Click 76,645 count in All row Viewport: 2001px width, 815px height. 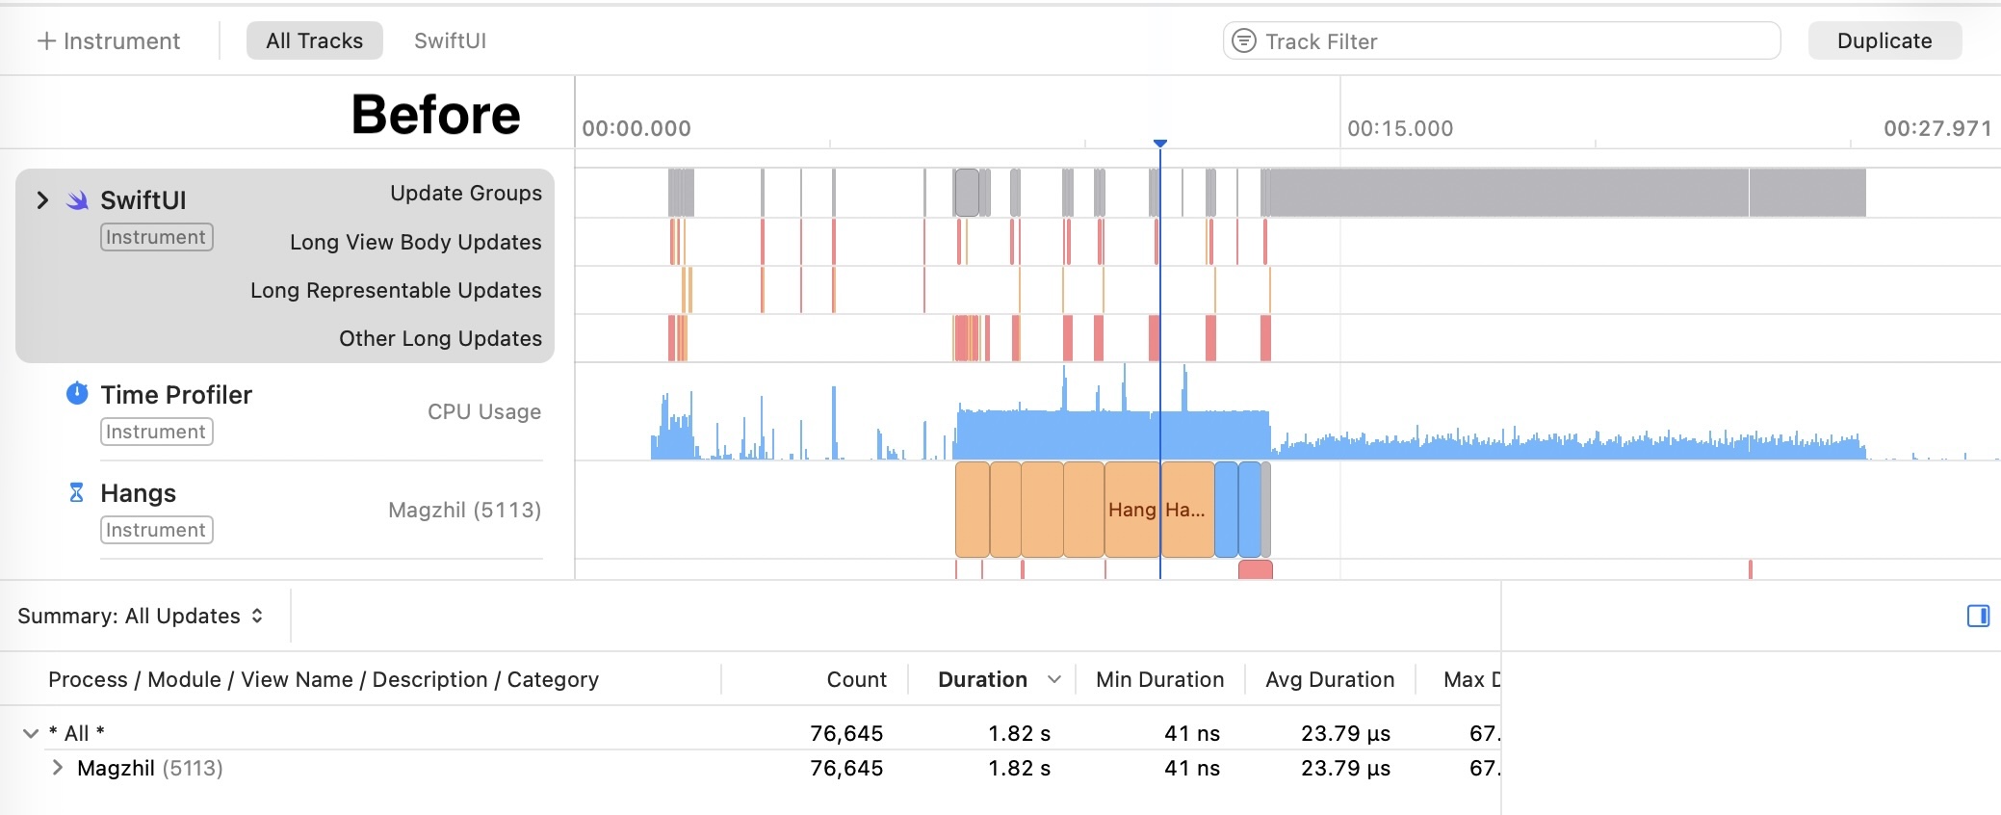(x=846, y=733)
